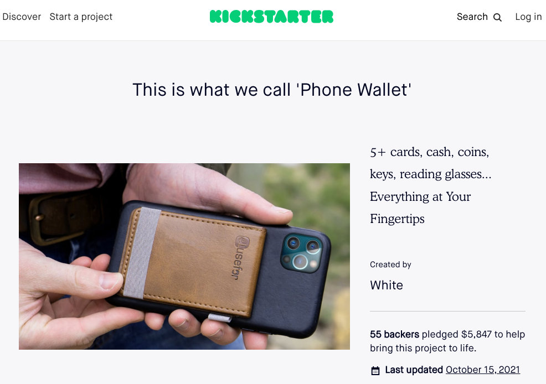Image resolution: width=546 pixels, height=384 pixels.
Task: Click the eluserfar logo on leather wallet
Action: (x=239, y=257)
